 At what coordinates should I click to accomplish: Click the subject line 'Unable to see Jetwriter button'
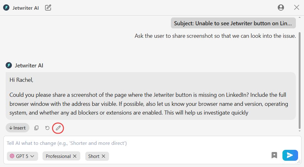(233, 23)
